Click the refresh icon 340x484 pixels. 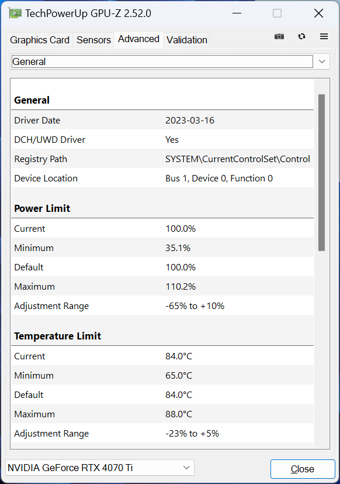(301, 36)
